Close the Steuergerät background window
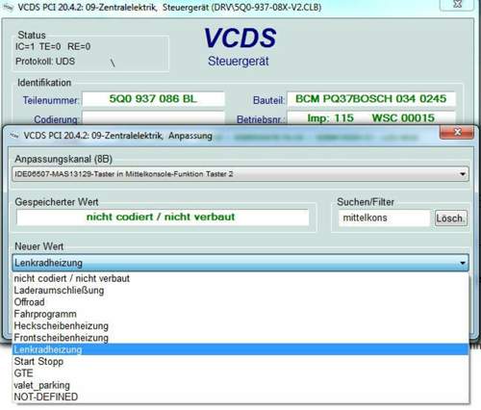481x410 pixels. tap(457, 5)
